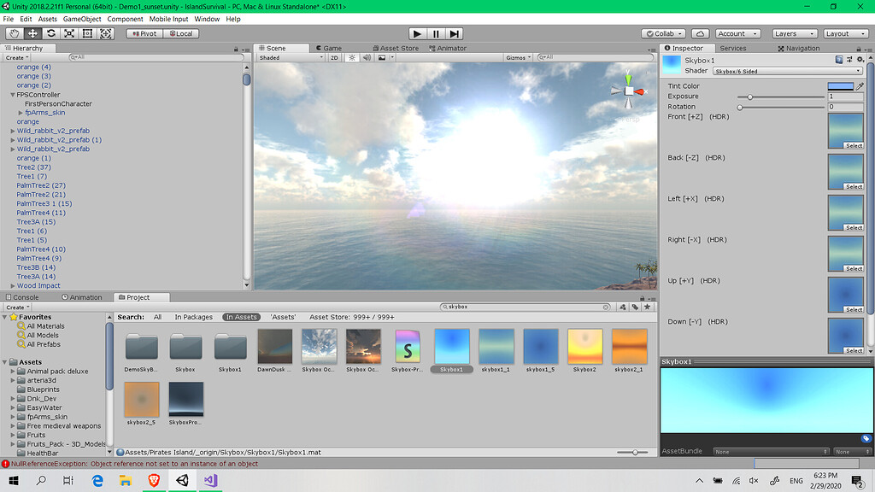Select the Hand pan tool

[13, 33]
